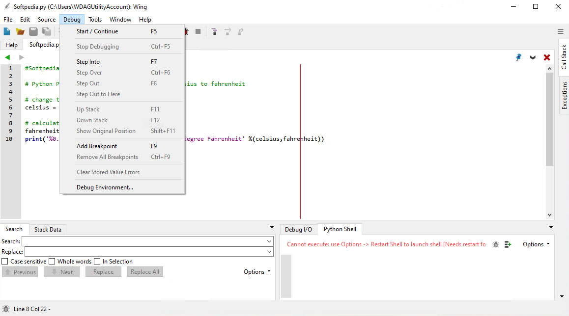Close the open Debug menu from the menu bar
Screen dimensions: 569x316
72,20
